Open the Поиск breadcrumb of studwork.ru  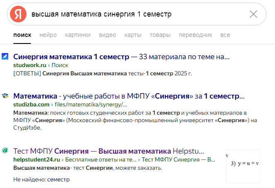pyautogui.click(x=60, y=65)
